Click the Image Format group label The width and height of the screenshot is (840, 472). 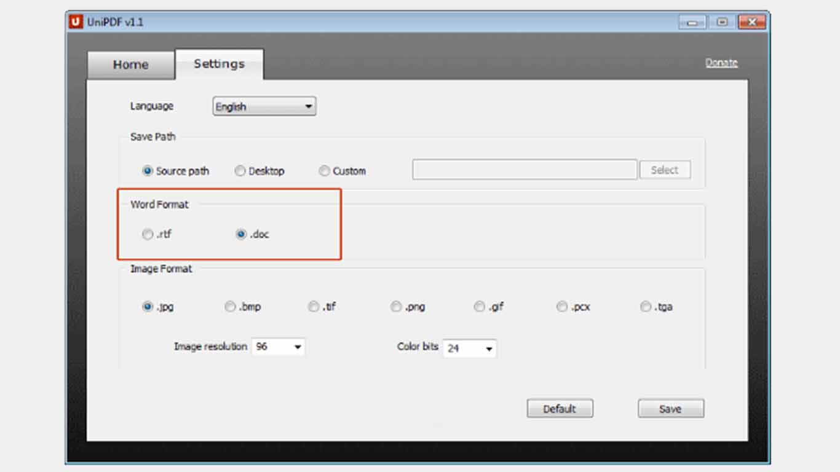(x=161, y=269)
